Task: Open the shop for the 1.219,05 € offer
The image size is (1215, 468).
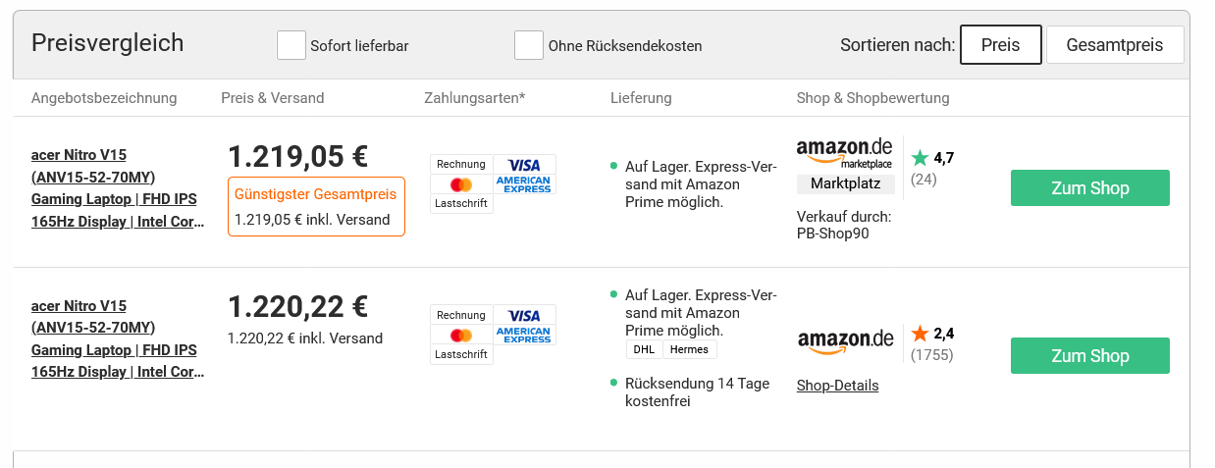Action: (1089, 188)
